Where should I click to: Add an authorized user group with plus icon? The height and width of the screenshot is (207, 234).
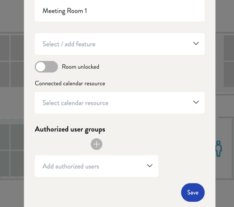(97, 144)
